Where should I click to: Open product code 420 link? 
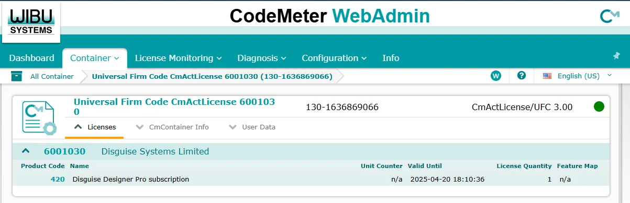[58, 180]
